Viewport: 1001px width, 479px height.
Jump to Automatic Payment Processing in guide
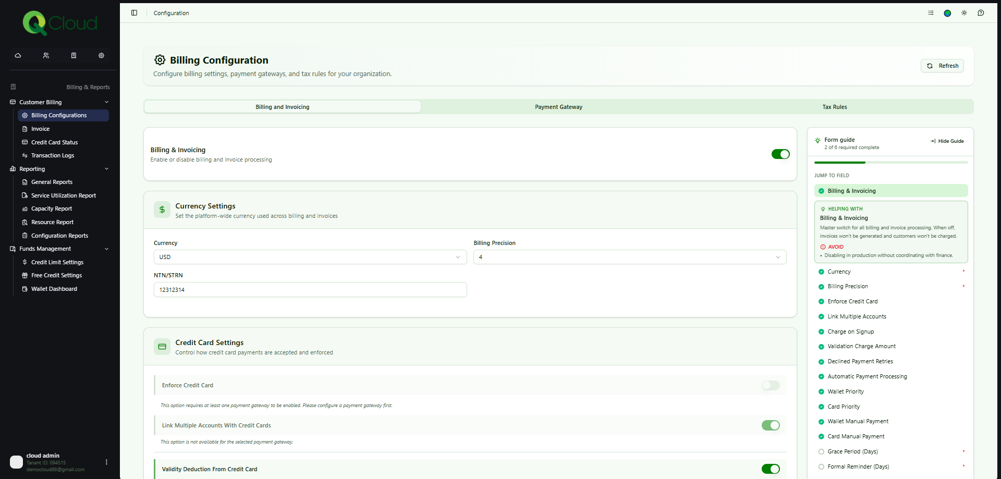click(891, 376)
